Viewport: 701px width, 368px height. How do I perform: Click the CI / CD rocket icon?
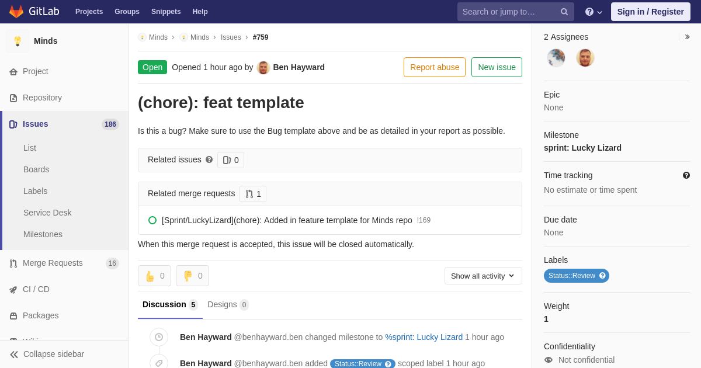[13, 290]
